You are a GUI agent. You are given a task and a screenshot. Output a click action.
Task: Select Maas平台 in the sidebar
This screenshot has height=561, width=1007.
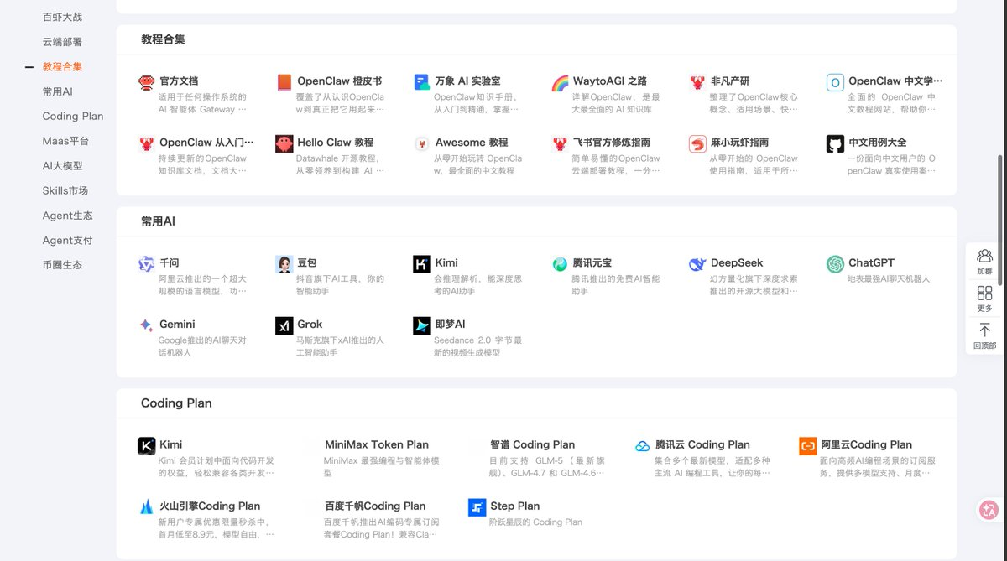click(x=65, y=141)
